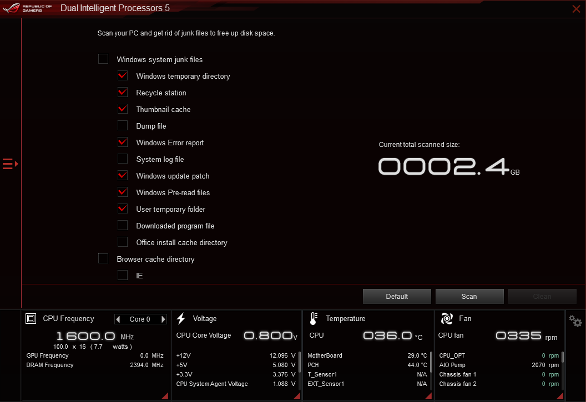Enable Office install cache directory checkbox
586x402 pixels.
(123, 242)
